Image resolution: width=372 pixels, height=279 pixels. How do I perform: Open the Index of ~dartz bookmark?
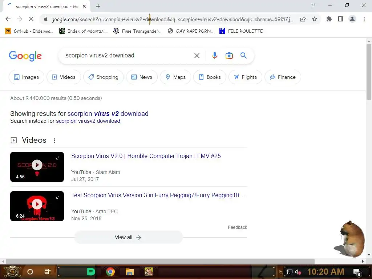tap(83, 31)
